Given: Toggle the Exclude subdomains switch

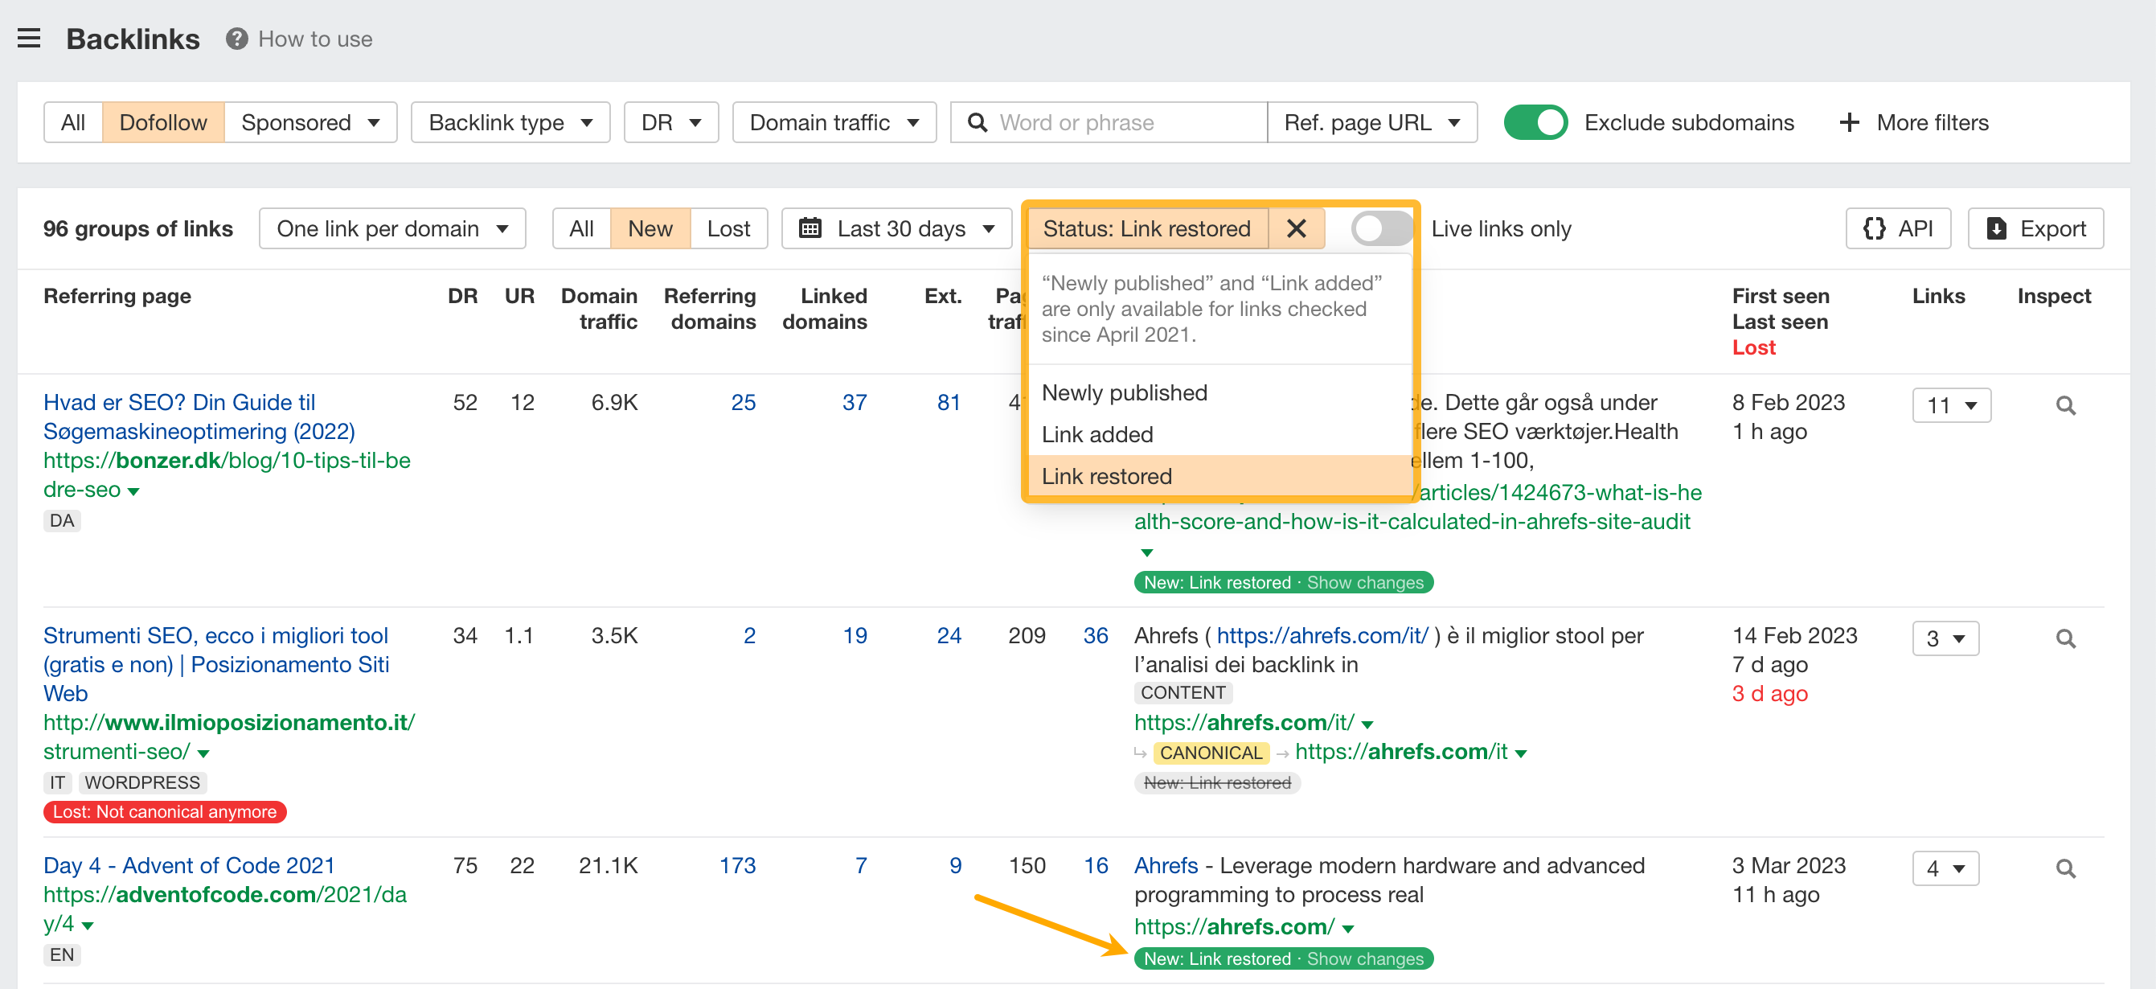Looking at the screenshot, I should coord(1535,123).
